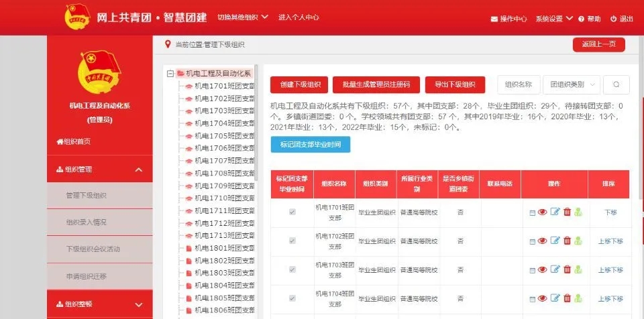Toggle the checkbox for 机电1704班团支部 row
Viewport: 644px width, 319px height.
click(x=292, y=298)
